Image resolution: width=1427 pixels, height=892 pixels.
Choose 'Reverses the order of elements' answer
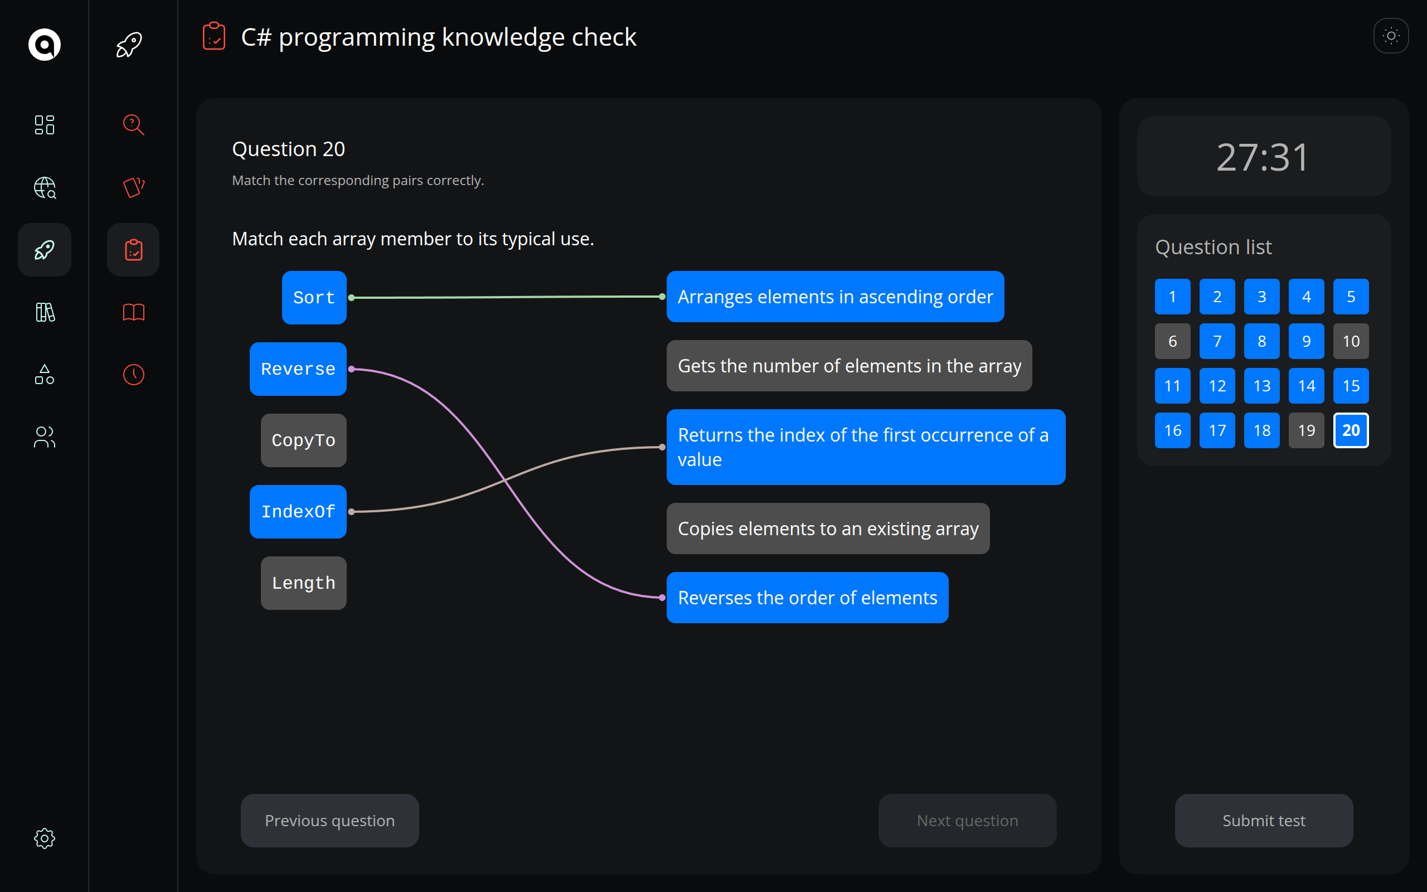[x=807, y=598]
